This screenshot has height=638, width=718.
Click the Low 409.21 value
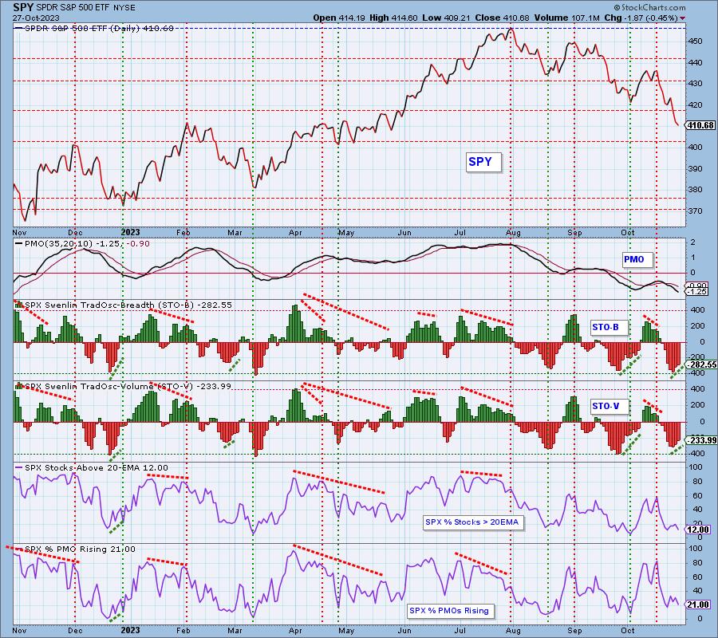pyautogui.click(x=447, y=18)
